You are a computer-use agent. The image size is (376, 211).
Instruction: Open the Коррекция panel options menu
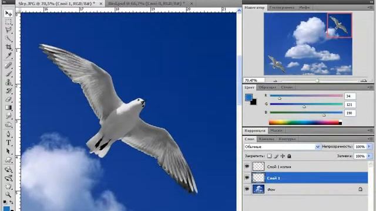tap(370, 130)
